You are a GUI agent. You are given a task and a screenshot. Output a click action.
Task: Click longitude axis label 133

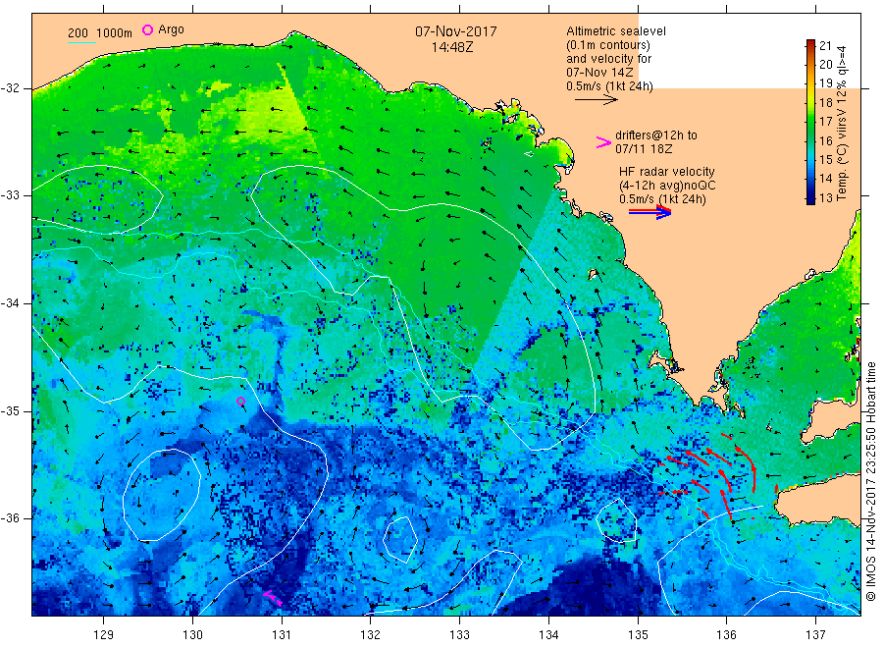coord(459,634)
